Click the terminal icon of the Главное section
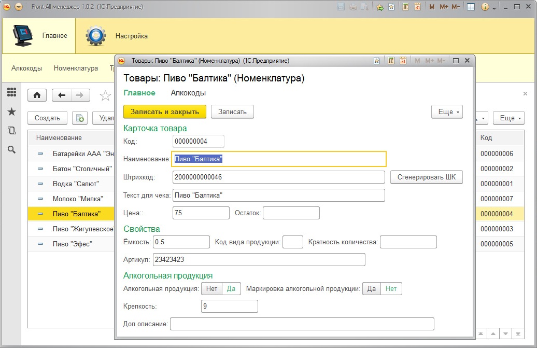This screenshot has height=348, width=537. tap(23, 36)
